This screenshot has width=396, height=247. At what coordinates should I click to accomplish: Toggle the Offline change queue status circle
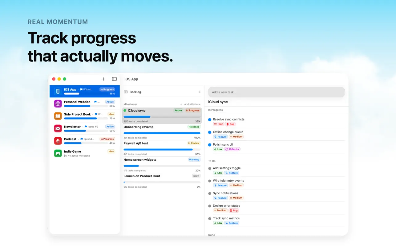pyautogui.click(x=210, y=132)
